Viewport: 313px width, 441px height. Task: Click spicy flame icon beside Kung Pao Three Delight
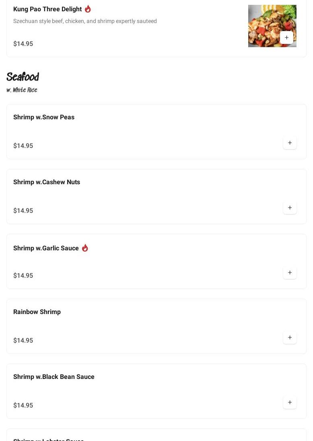pyautogui.click(x=88, y=9)
